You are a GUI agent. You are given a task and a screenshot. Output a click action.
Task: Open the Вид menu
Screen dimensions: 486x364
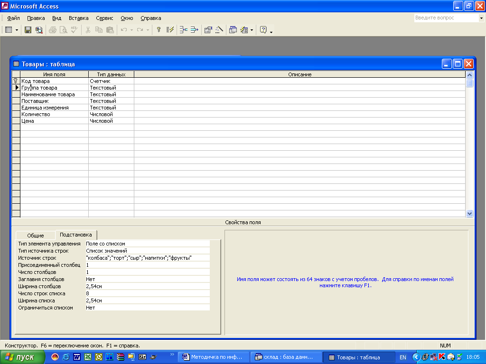pos(57,18)
